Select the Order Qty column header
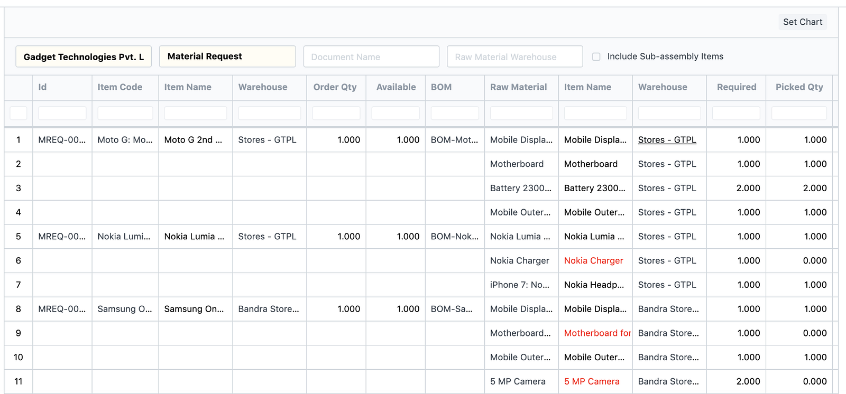 [x=335, y=87]
